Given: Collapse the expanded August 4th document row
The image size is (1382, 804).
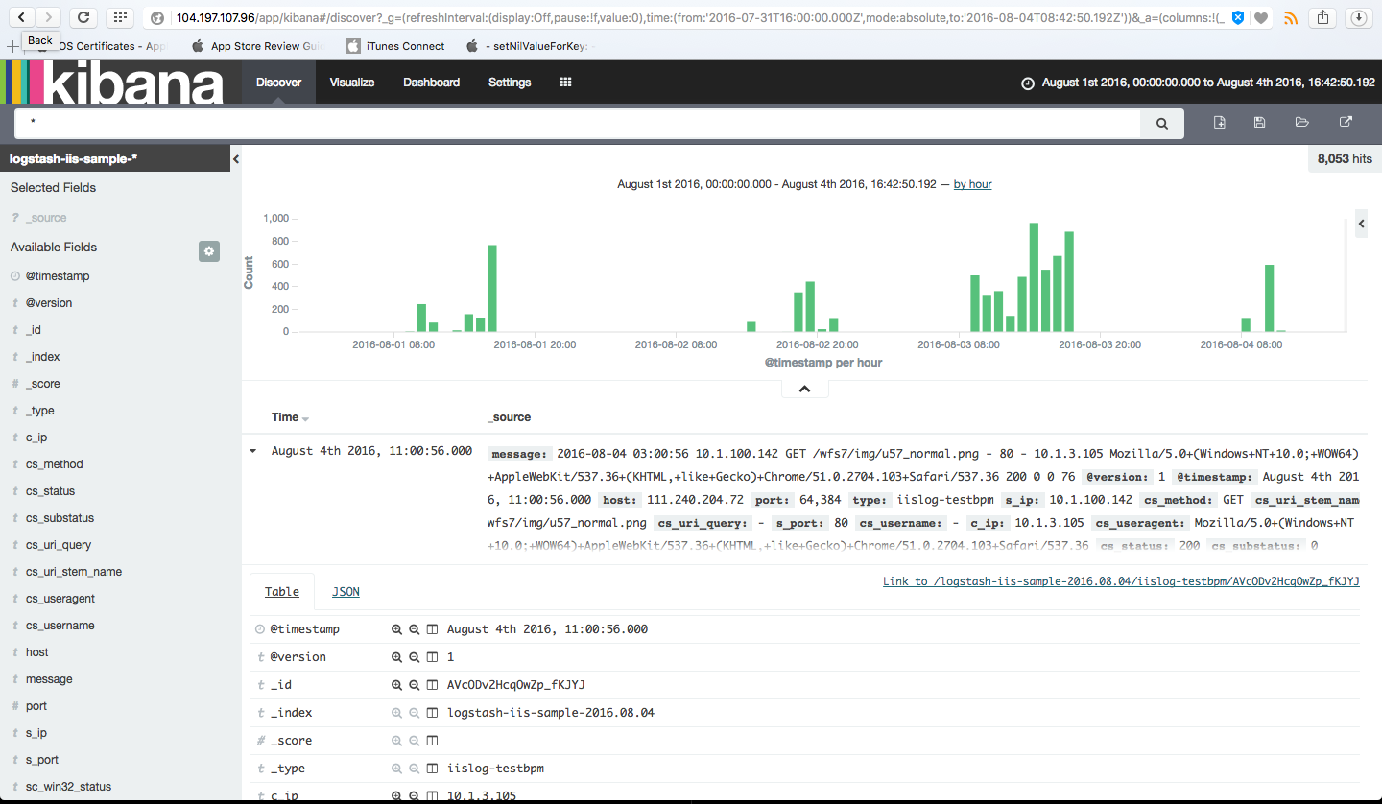Looking at the screenshot, I should point(253,451).
